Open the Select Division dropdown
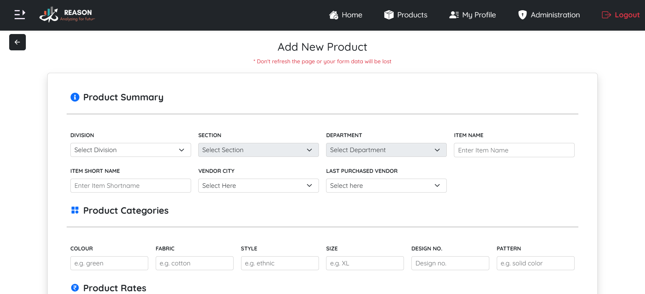Image resolution: width=645 pixels, height=294 pixels. pyautogui.click(x=131, y=150)
